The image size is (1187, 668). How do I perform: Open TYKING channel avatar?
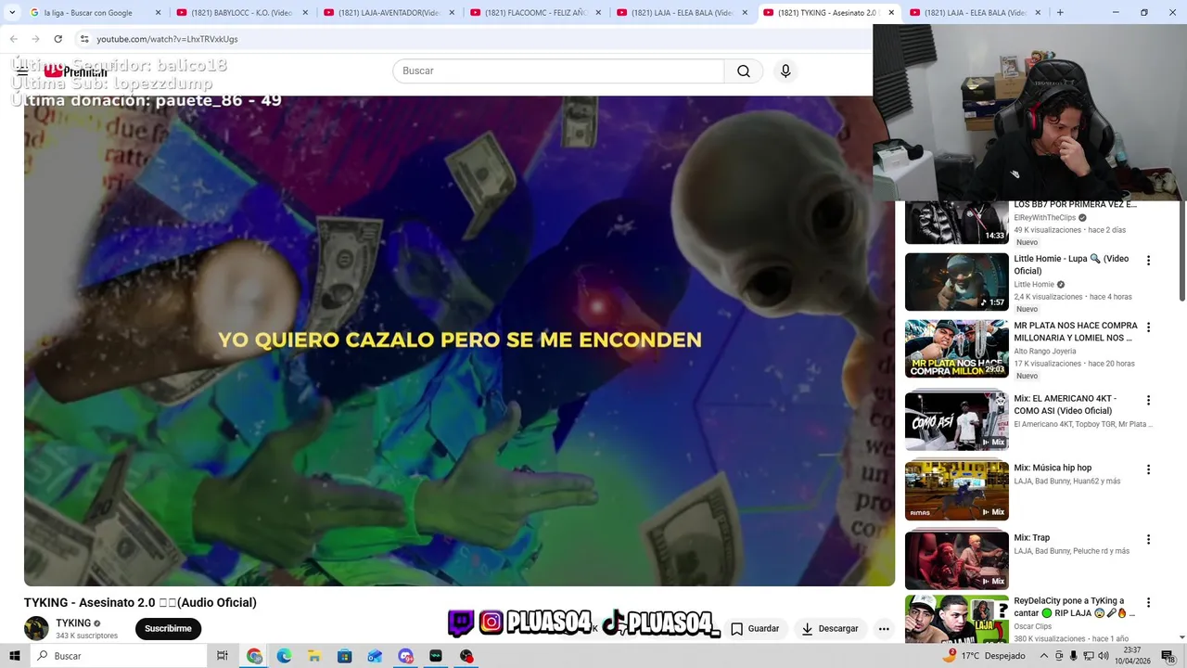point(36,628)
